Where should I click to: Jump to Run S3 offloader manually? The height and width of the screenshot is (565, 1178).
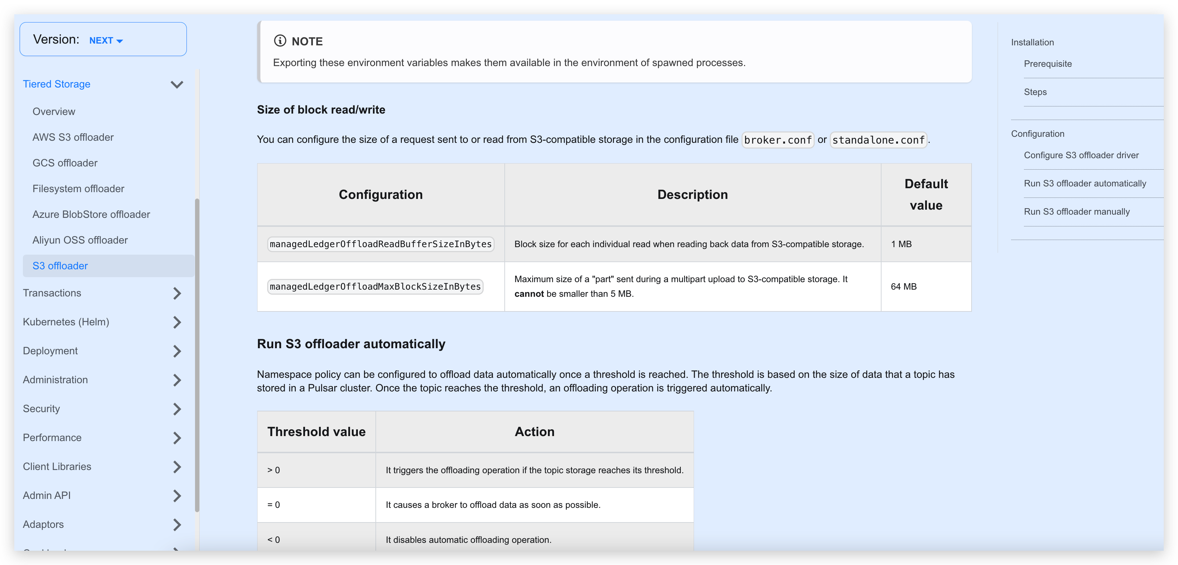(x=1077, y=212)
